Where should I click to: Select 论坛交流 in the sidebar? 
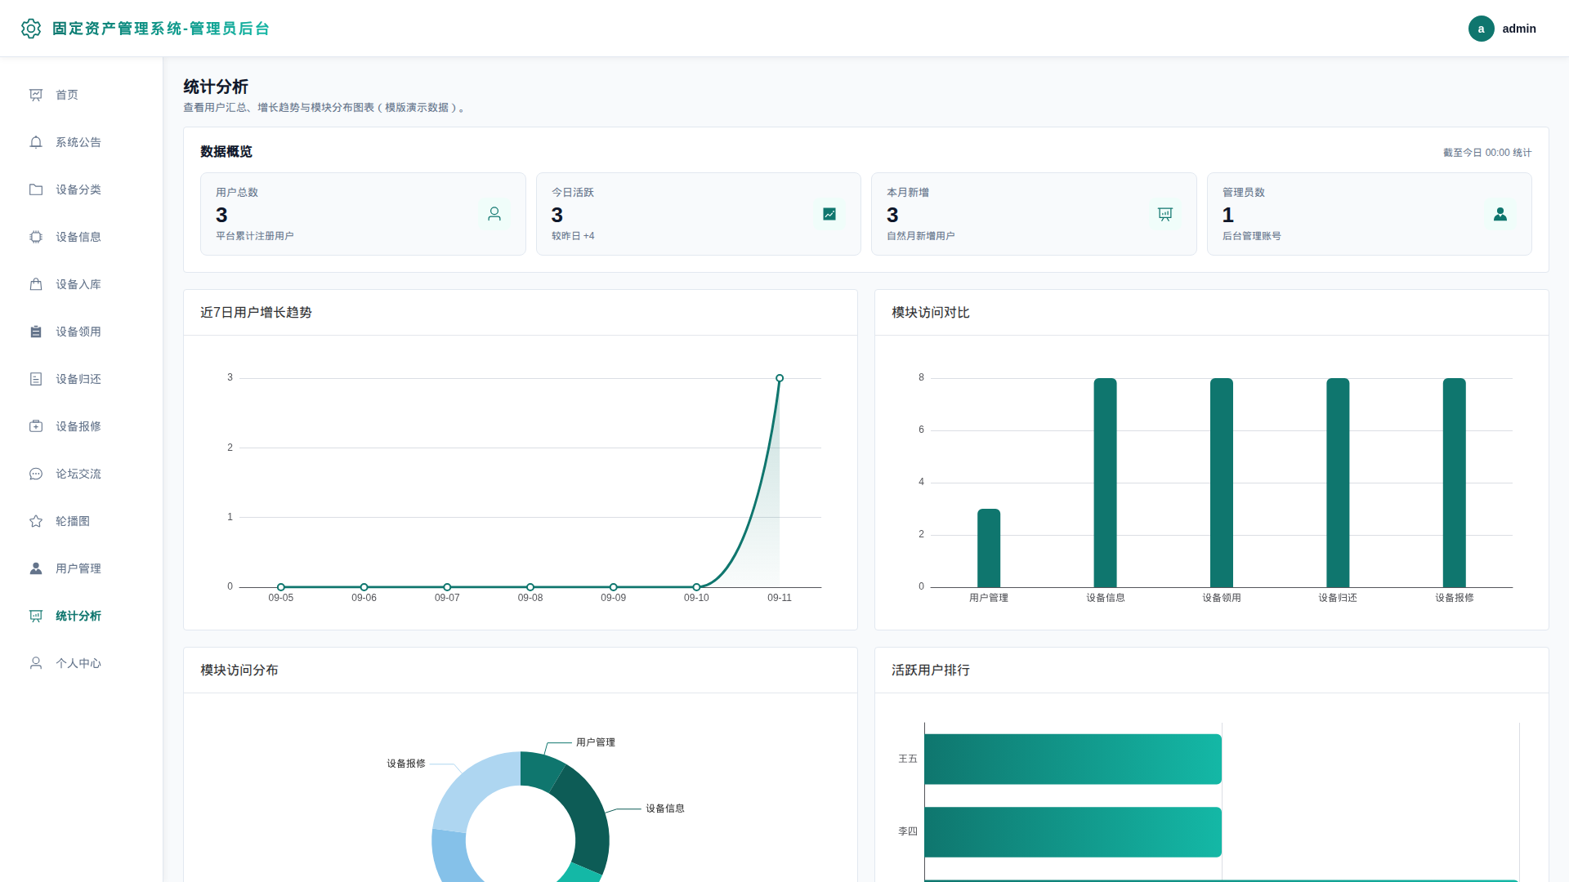(82, 474)
